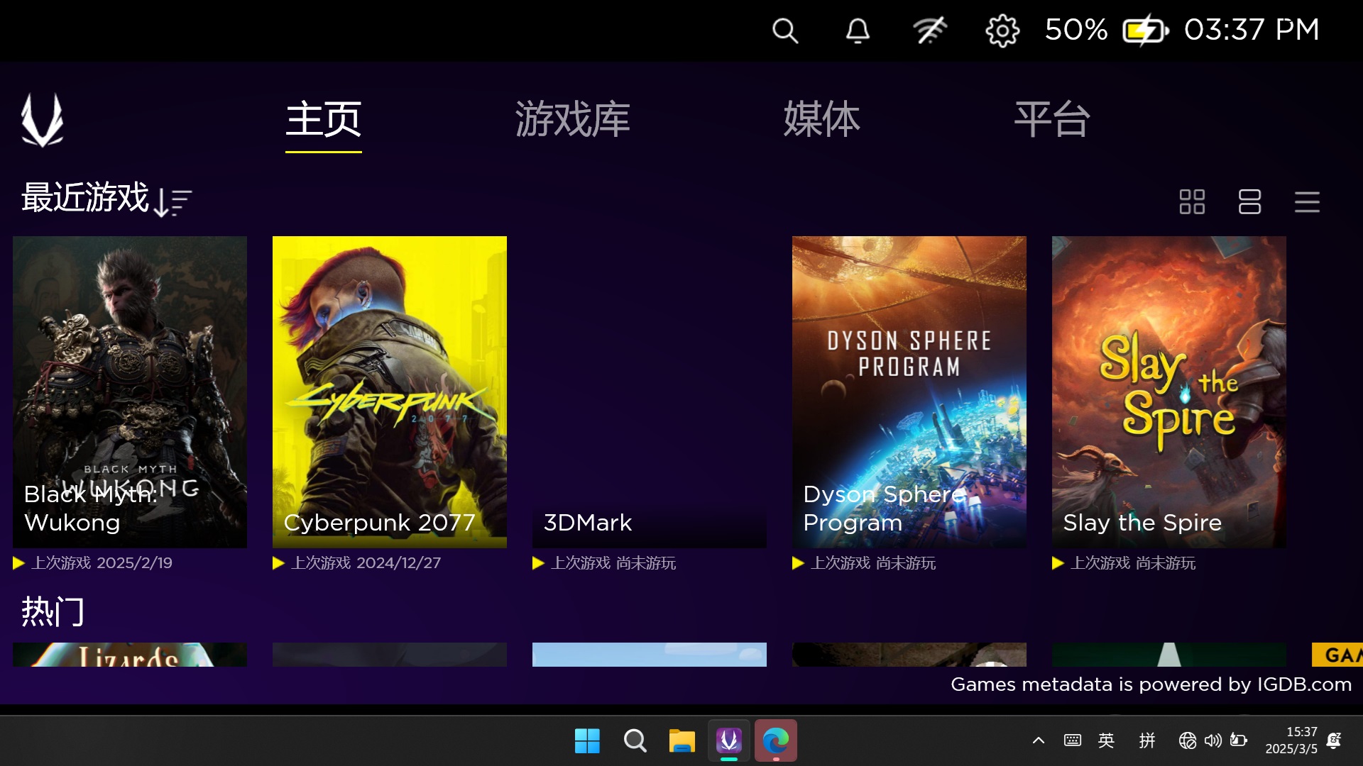Select the 主页 tab

click(x=324, y=120)
